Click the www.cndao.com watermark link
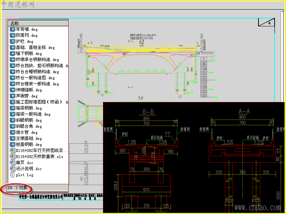This screenshot has height=214, width=286. tap(257, 208)
